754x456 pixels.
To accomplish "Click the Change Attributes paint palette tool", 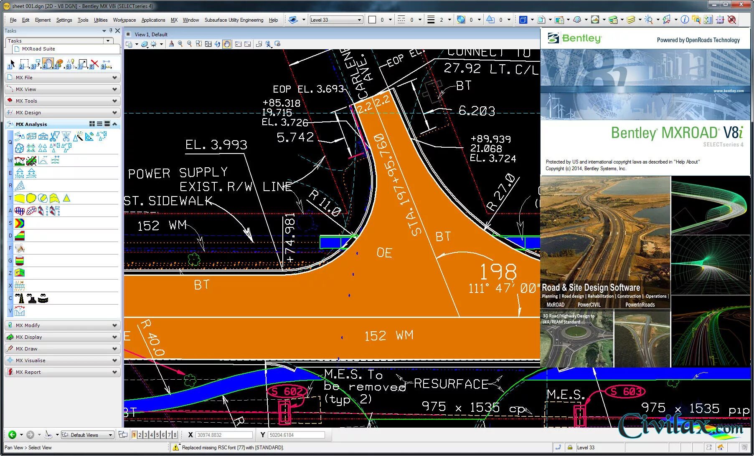I will 59,64.
